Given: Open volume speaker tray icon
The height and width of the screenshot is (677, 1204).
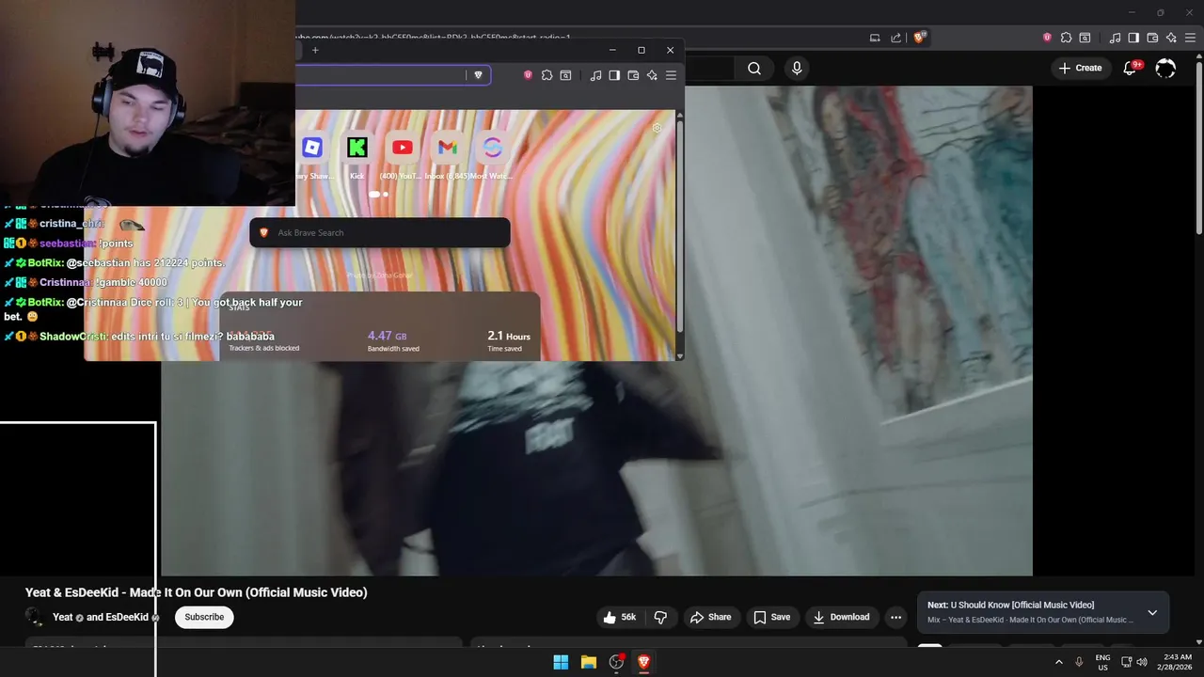Looking at the screenshot, I should pyautogui.click(x=1142, y=662).
